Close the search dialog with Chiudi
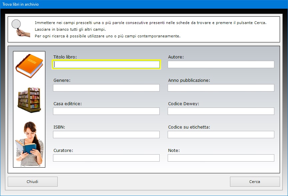Image resolution: width=288 pixels, height=196 pixels. click(x=33, y=182)
